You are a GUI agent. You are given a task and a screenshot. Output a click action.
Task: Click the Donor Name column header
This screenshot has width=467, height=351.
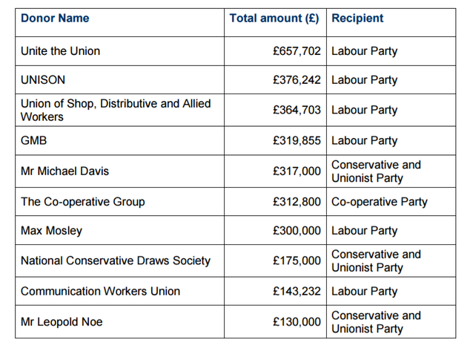coord(55,19)
